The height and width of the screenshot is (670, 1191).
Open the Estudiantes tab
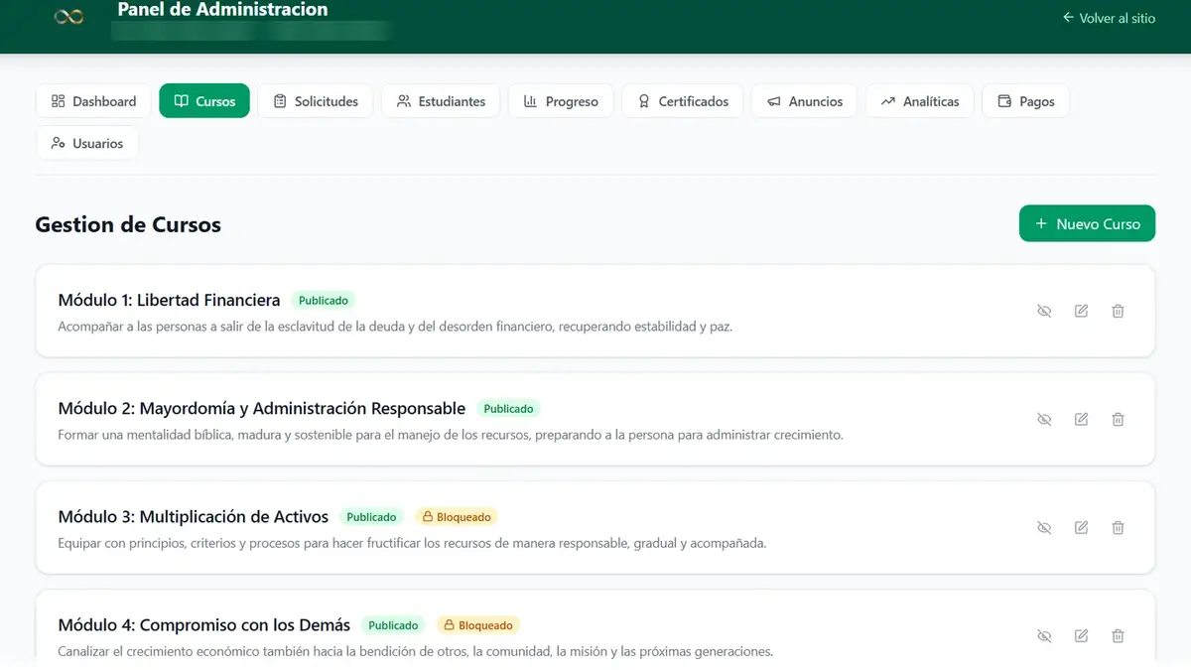(441, 101)
